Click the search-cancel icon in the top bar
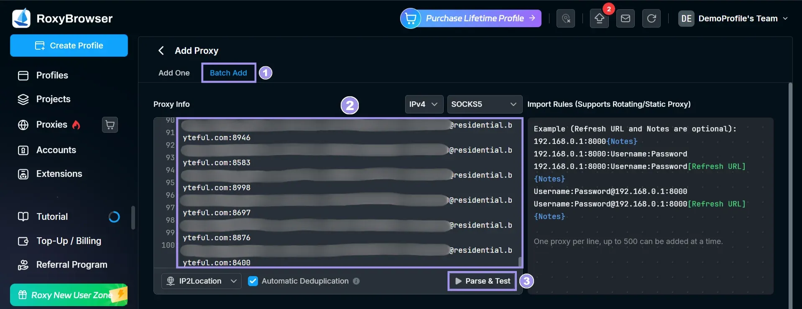The height and width of the screenshot is (309, 802). pyautogui.click(x=566, y=18)
